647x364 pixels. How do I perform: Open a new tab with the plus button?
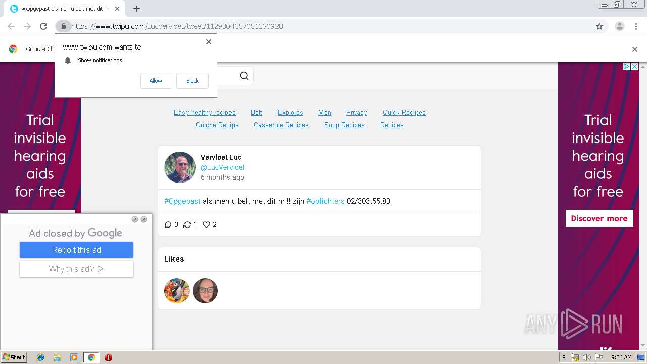[136, 9]
